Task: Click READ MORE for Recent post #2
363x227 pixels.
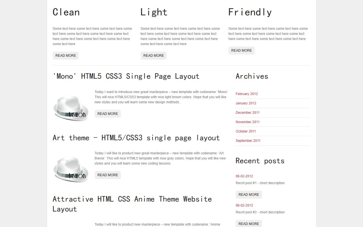Action: coord(249,224)
